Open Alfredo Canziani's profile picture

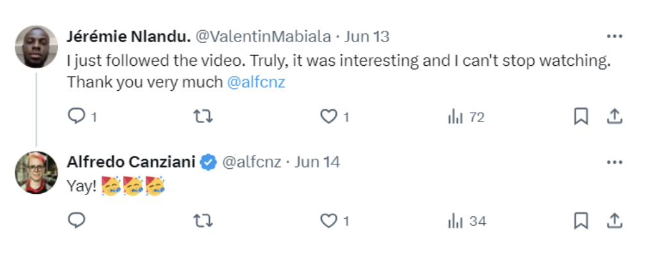[36, 173]
